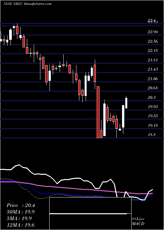Screen dimensions: 164x230
Task: Select the 19.18 price axis label
Action: tap(153, 126)
